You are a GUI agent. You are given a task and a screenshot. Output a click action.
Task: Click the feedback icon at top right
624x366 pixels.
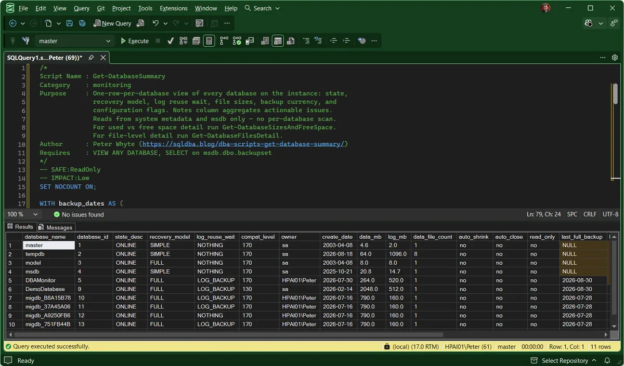[614, 23]
